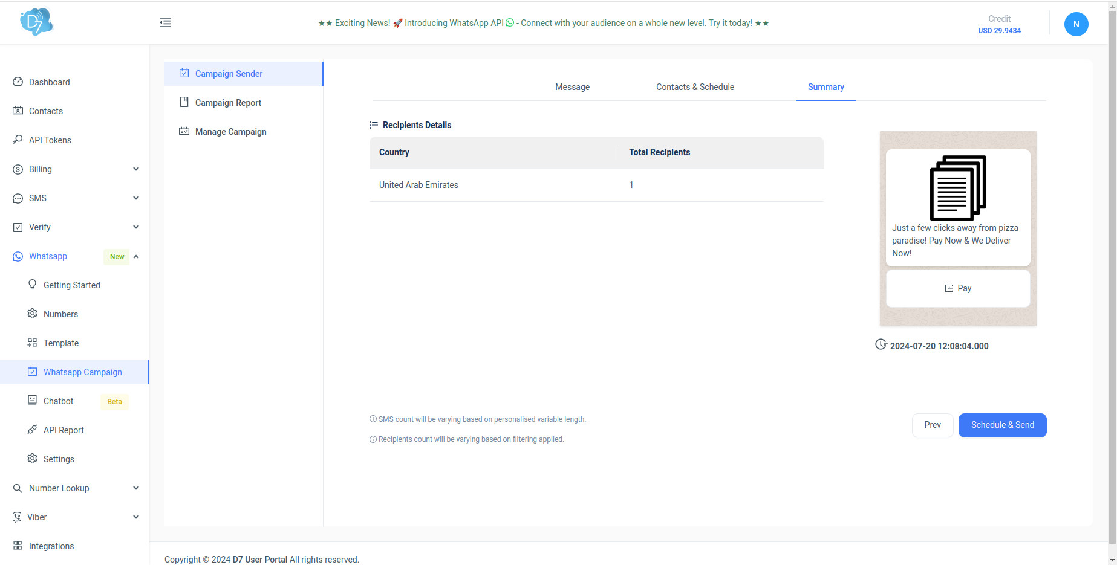Viewport: 1117px width, 565px height.
Task: Go back with the Prev button
Action: pos(932,425)
